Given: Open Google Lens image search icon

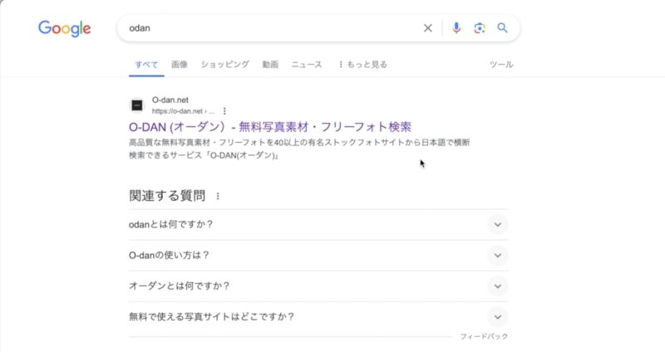Looking at the screenshot, I should (480, 28).
